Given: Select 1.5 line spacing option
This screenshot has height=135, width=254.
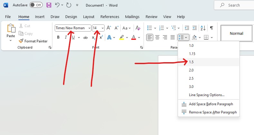Looking at the screenshot, I should tap(192, 62).
